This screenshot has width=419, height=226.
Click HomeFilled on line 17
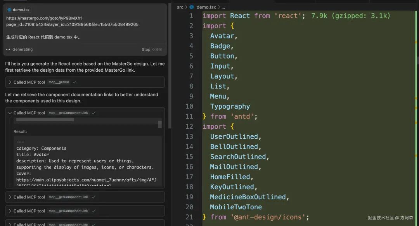point(230,177)
